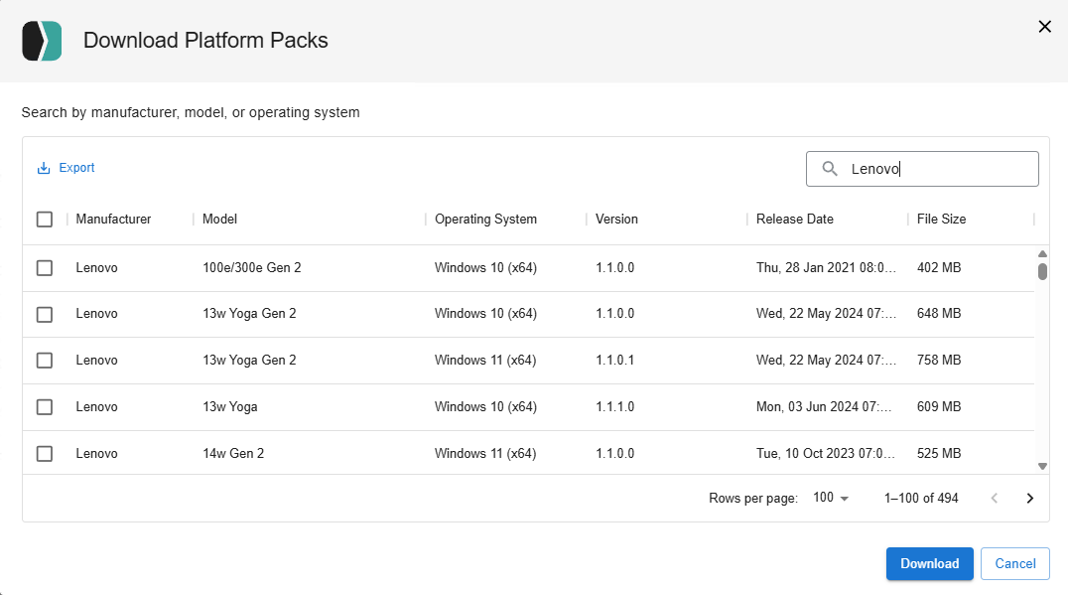
Task: Open the Rows per page dropdown
Action: (831, 499)
